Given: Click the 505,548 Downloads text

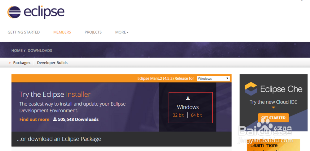Looking at the screenshot, I should coord(78,120).
